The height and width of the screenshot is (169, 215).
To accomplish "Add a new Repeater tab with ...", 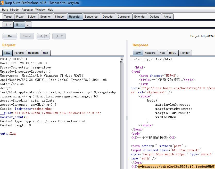I will 28,25.
